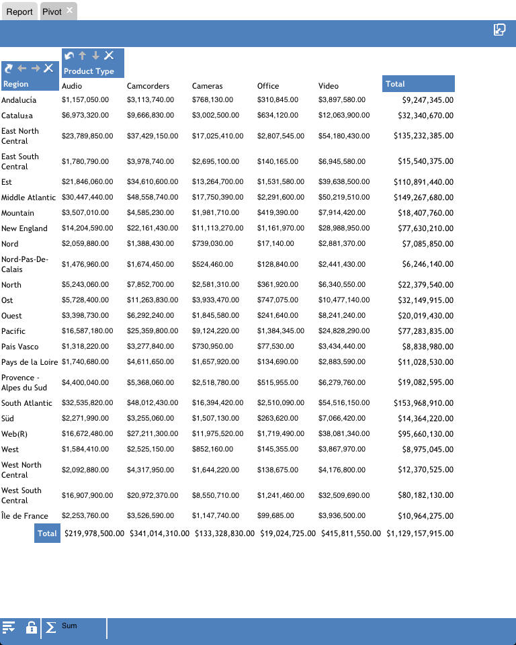
Task: Pivot Product Type field to rows icon
Action: coord(69,55)
